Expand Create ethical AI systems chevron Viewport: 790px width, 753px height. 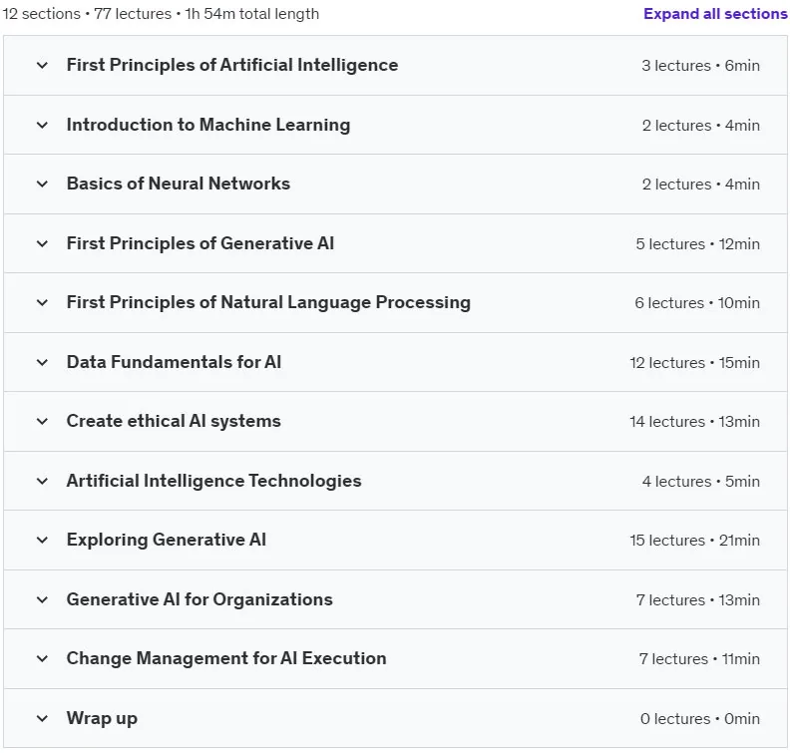pos(42,421)
